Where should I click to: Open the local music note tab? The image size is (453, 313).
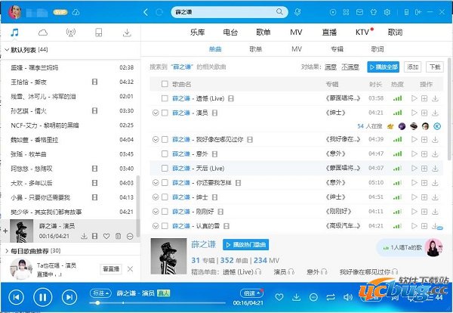[x=14, y=33]
